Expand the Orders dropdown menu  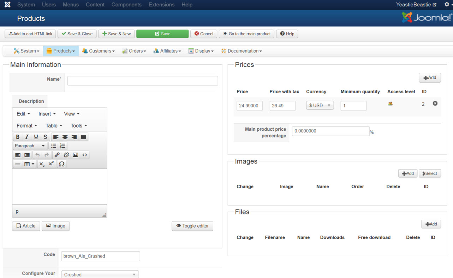click(134, 51)
